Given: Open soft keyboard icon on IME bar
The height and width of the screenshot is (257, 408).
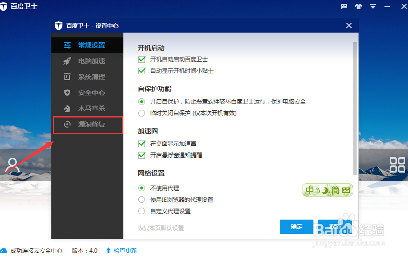Looking at the screenshot, I should pos(346,190).
